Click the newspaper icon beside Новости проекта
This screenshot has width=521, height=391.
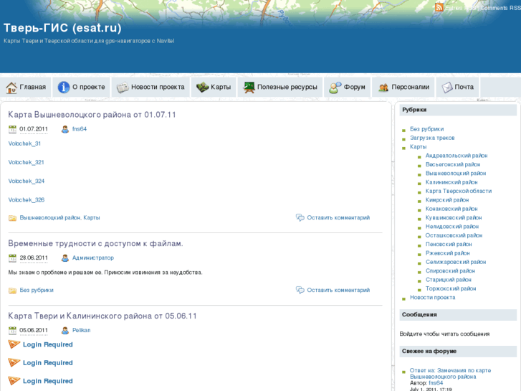coord(123,88)
